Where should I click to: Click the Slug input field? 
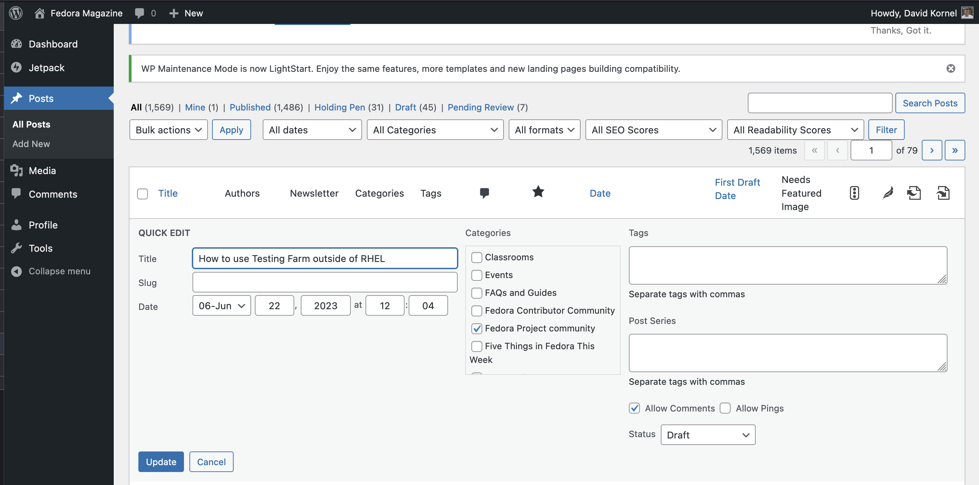325,283
